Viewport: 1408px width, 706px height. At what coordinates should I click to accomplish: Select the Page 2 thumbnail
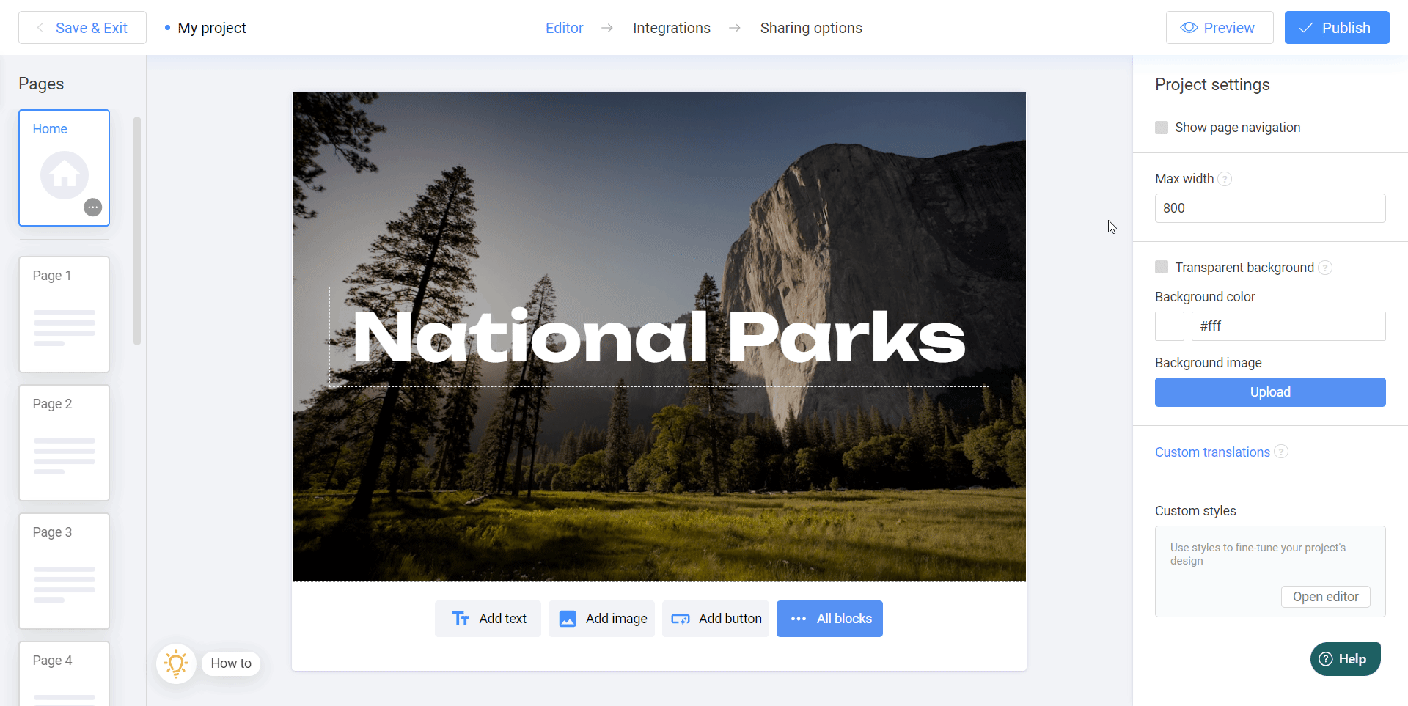65,443
